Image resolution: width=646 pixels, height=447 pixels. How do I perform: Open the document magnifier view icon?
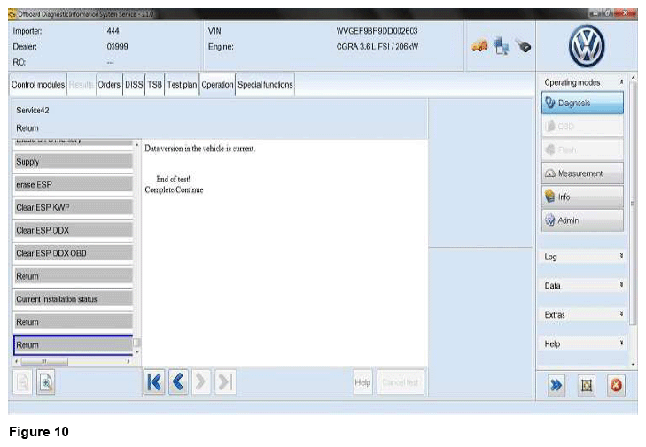[46, 382]
